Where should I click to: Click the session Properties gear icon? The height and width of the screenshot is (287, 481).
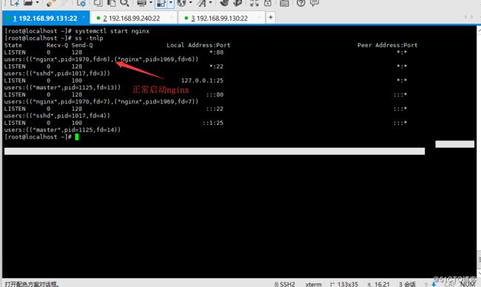pyautogui.click(x=81, y=3)
